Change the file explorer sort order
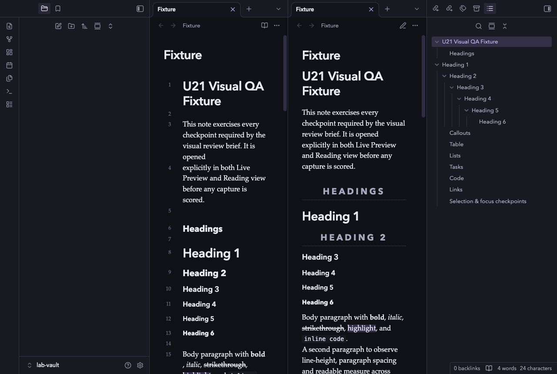Image resolution: width=557 pixels, height=374 pixels. (84, 26)
